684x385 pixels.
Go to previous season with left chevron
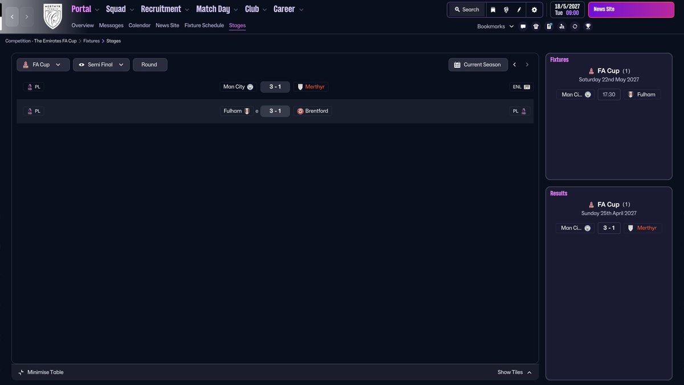tap(515, 64)
